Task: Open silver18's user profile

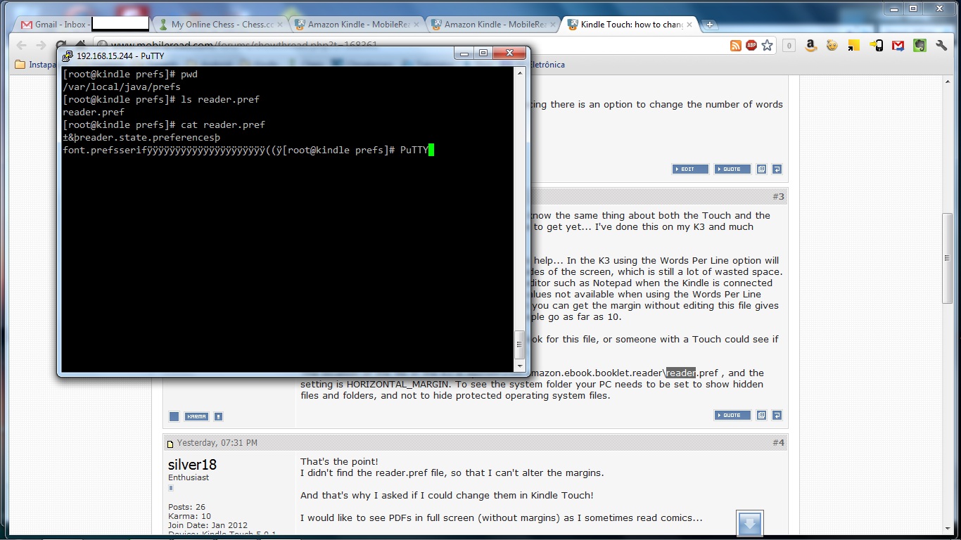Action: click(x=192, y=465)
